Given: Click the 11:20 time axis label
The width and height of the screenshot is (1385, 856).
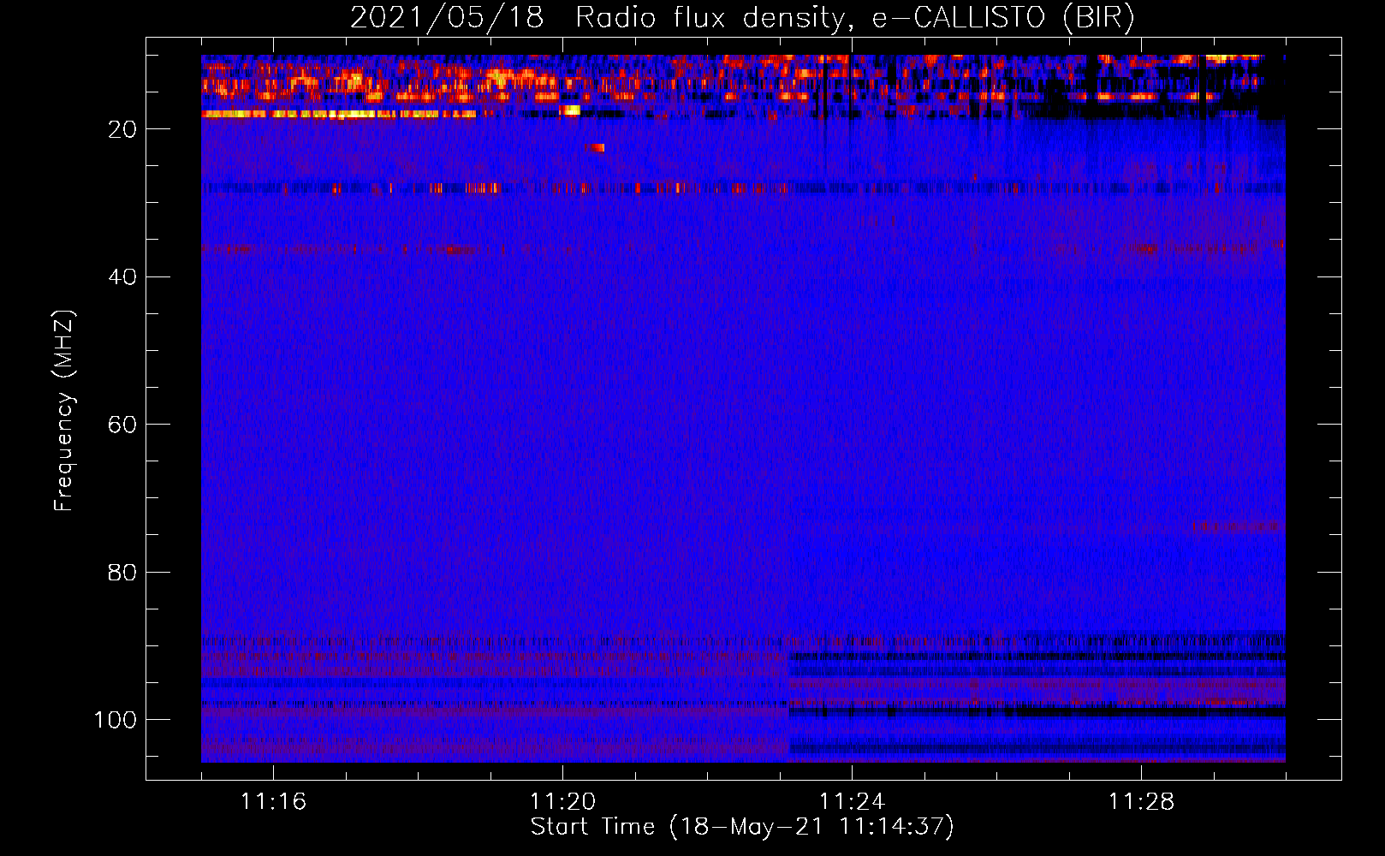Looking at the screenshot, I should point(562,802).
